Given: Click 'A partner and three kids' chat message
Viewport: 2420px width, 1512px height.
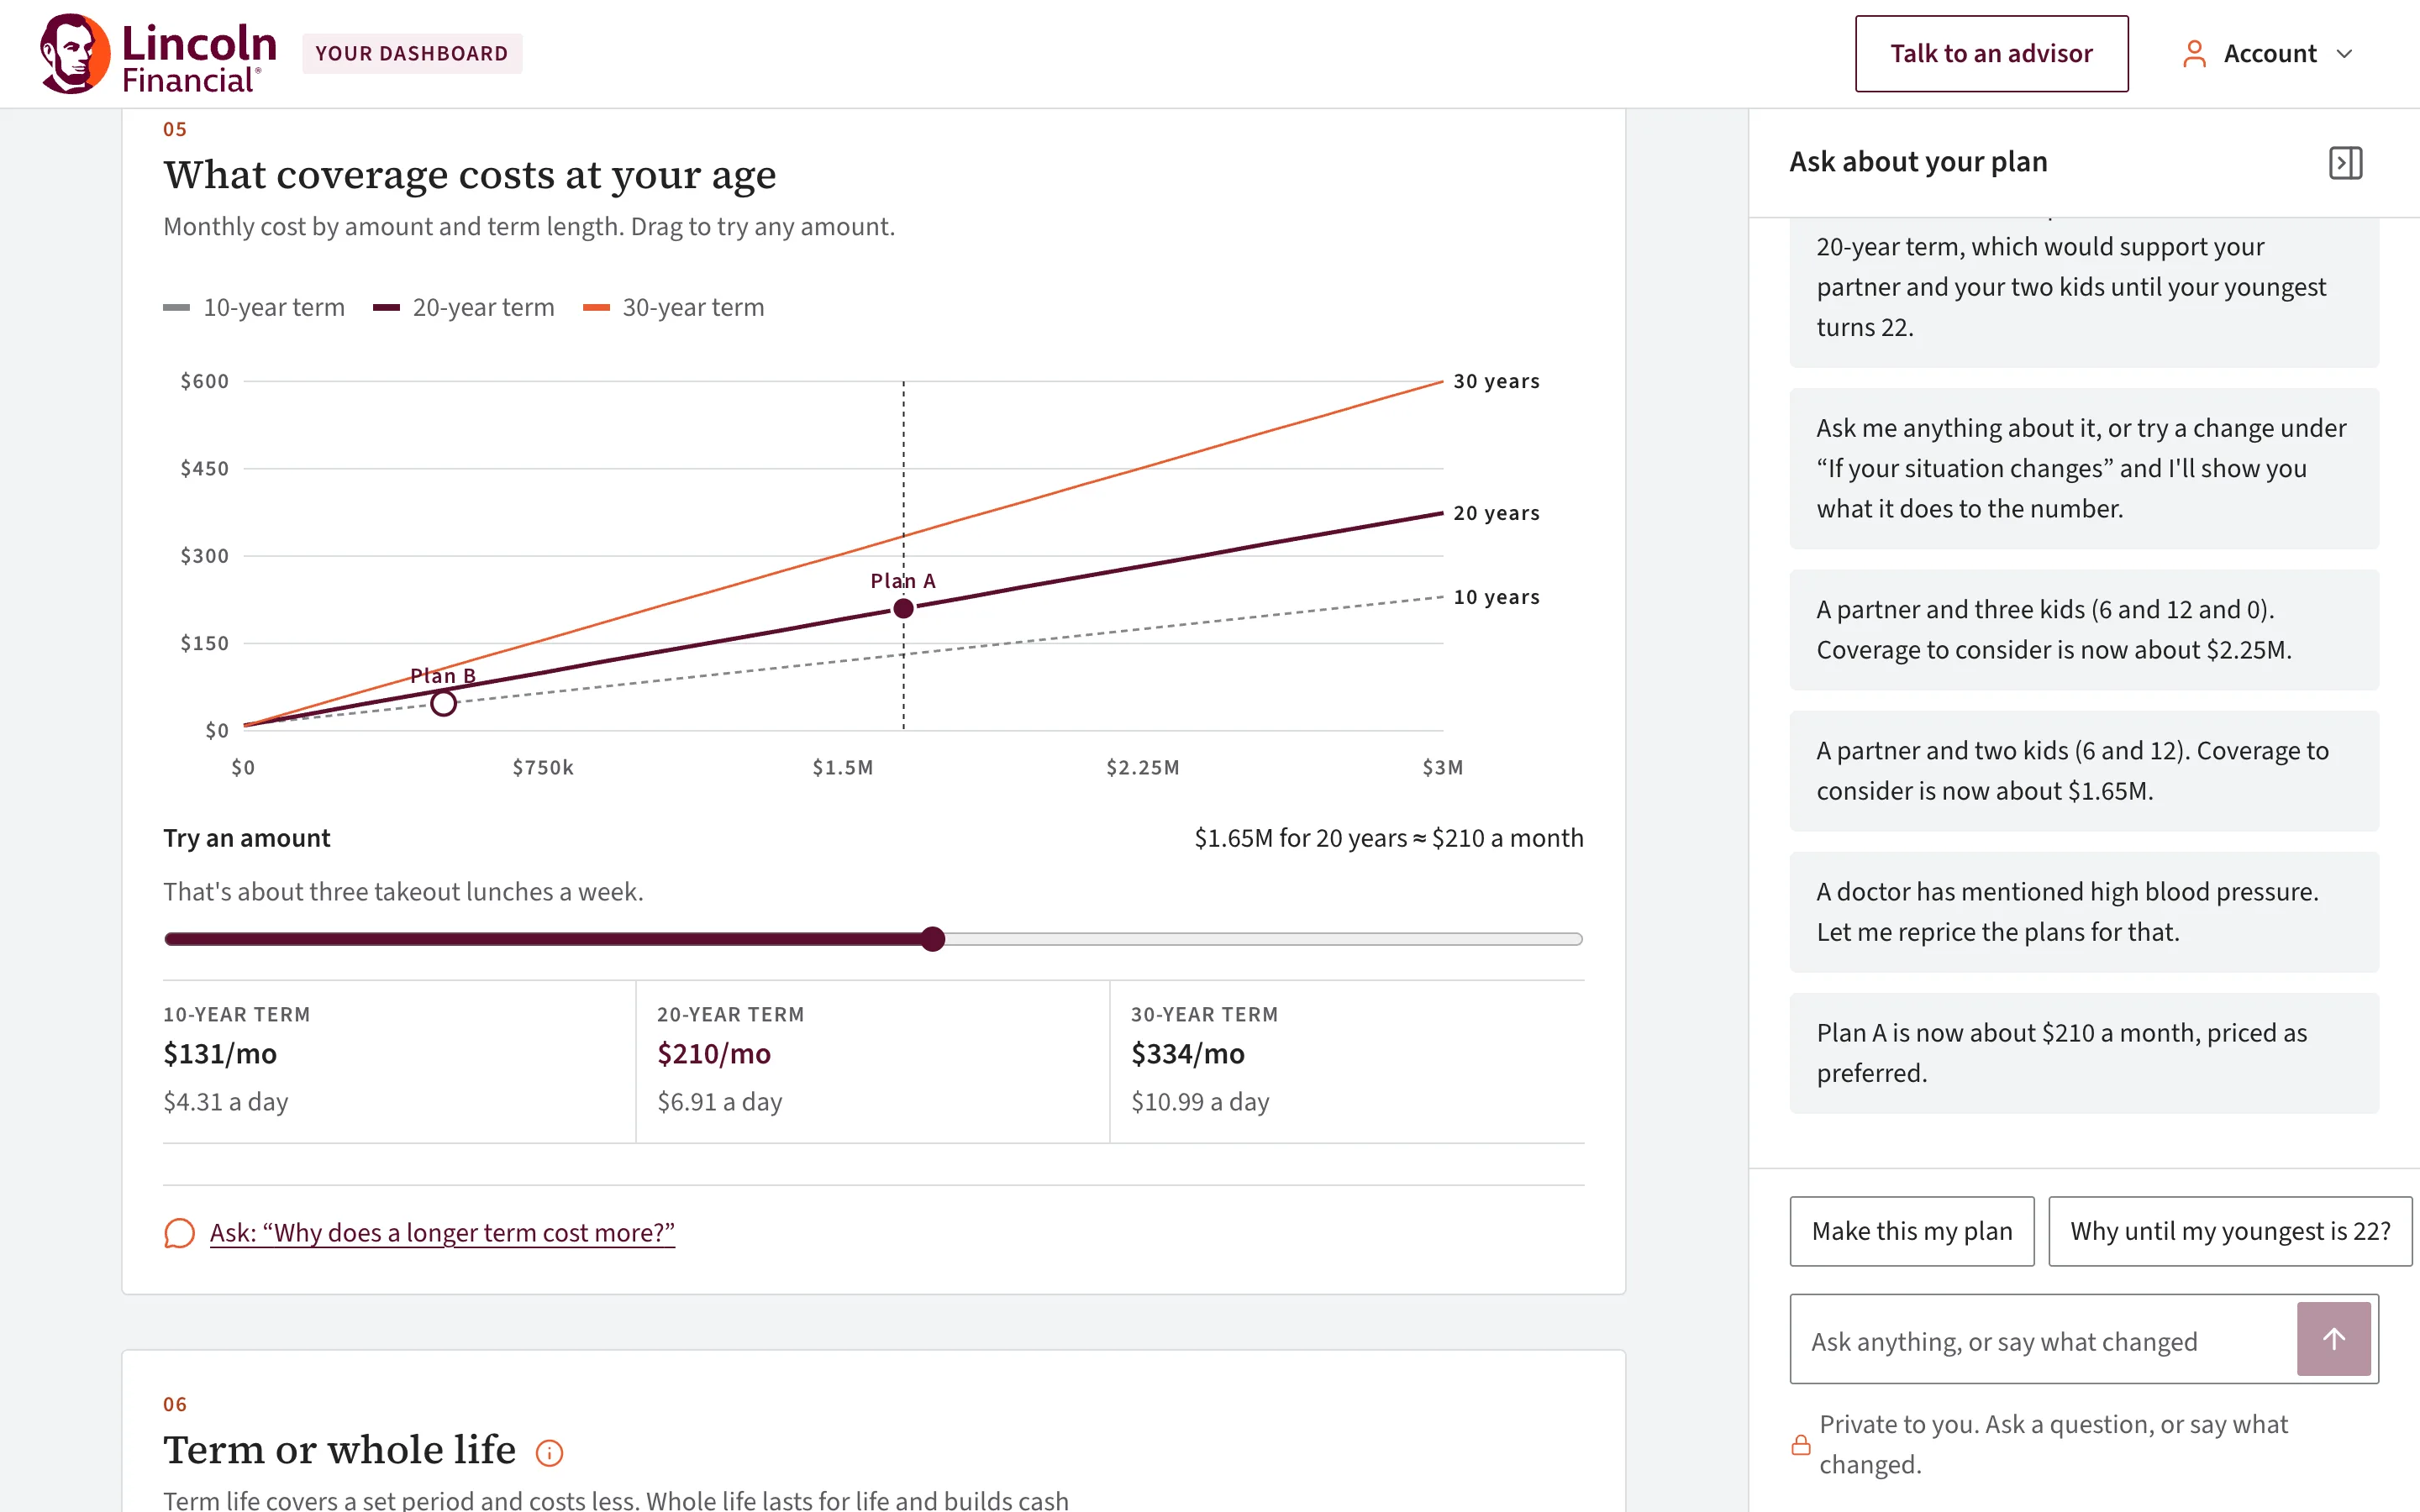Looking at the screenshot, I should [2084, 630].
